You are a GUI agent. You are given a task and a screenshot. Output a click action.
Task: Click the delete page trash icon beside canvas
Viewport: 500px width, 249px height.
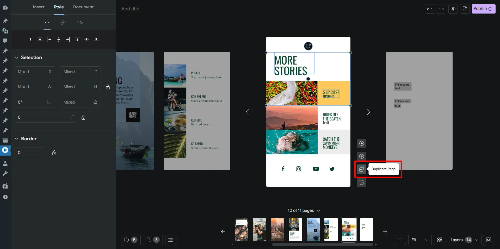(361, 182)
